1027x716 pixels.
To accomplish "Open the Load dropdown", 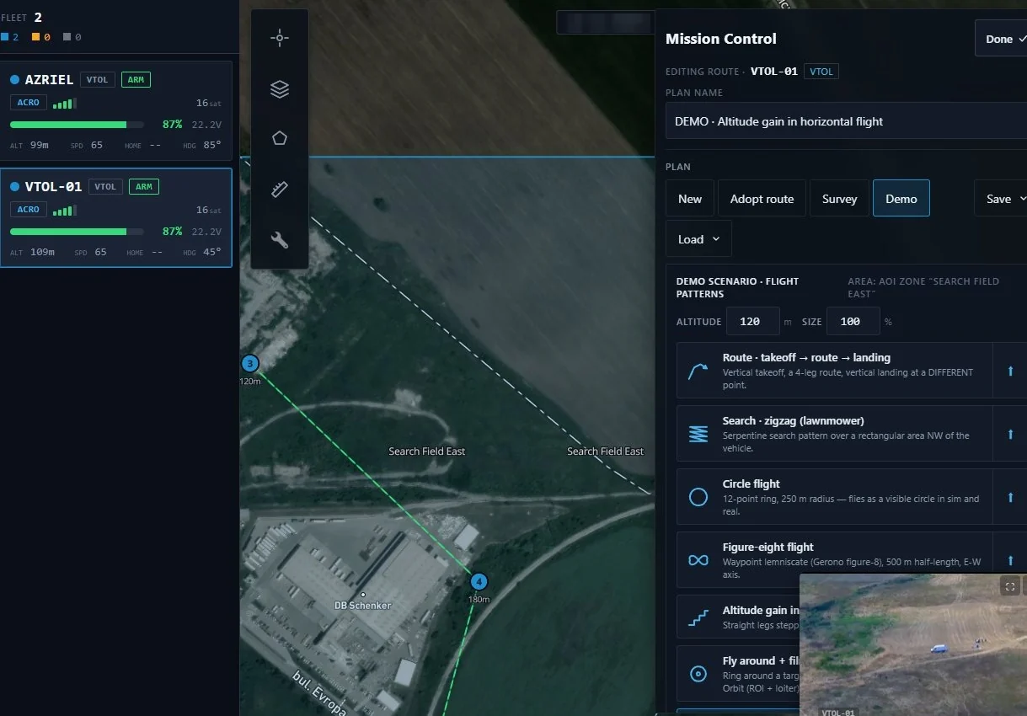I will [698, 239].
